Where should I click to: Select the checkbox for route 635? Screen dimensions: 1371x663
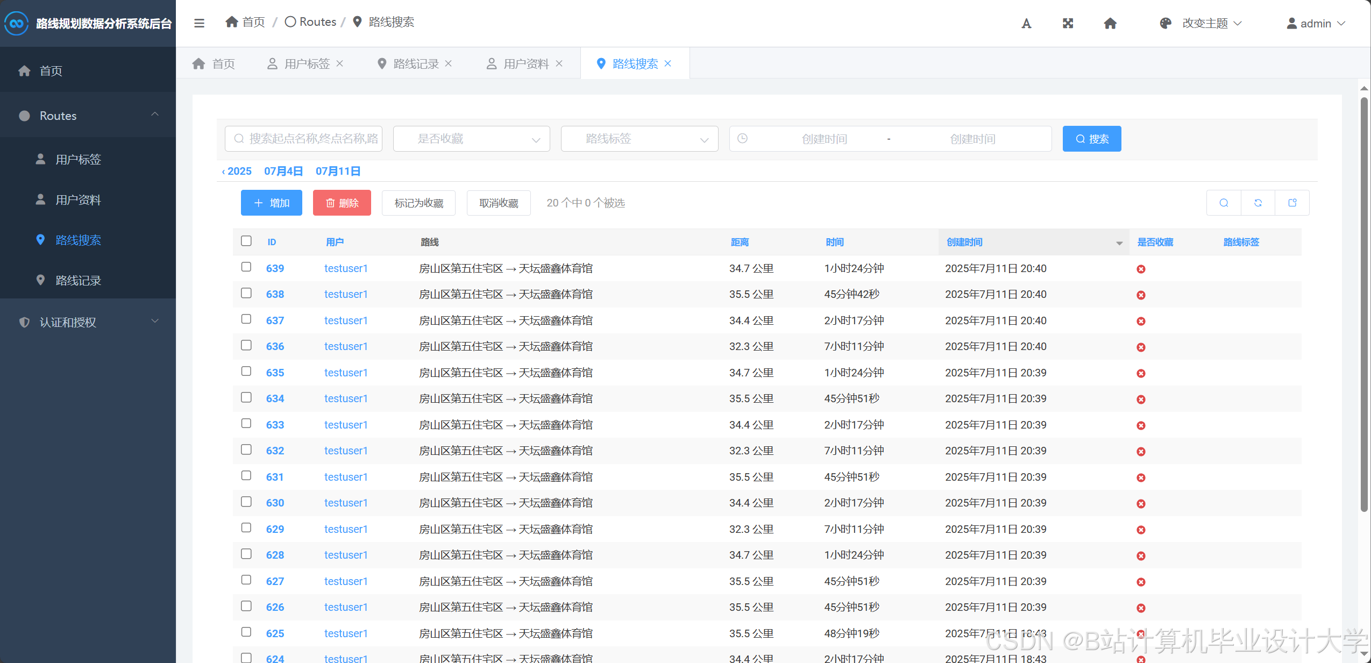(x=246, y=372)
